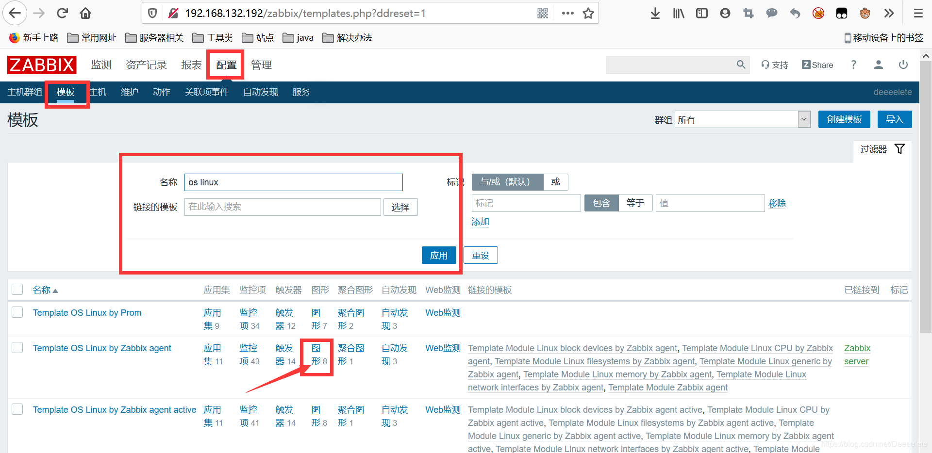This screenshot has width=932, height=453.
Task: Click the tag 值 input field
Action: click(x=710, y=203)
